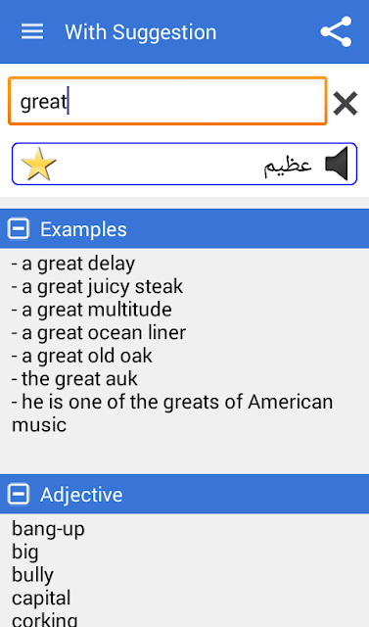Click the Examples section header
Viewport: 369px width, 627px height.
[x=184, y=228]
